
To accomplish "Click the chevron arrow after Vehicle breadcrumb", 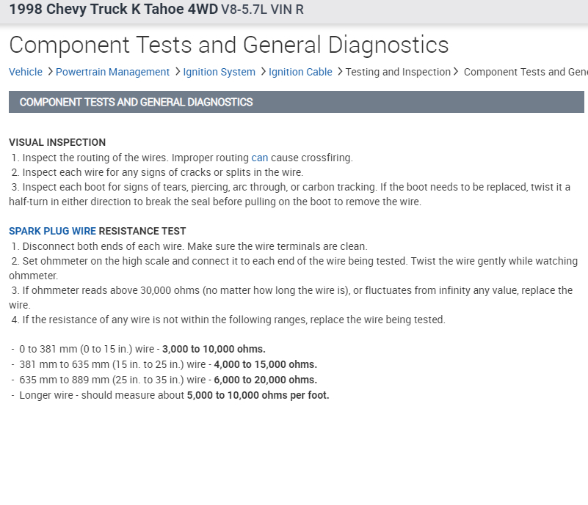I will click(49, 72).
